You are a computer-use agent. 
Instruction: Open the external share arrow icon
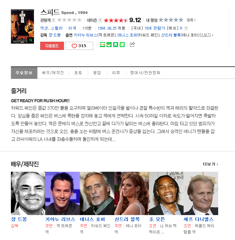pos(132,44)
